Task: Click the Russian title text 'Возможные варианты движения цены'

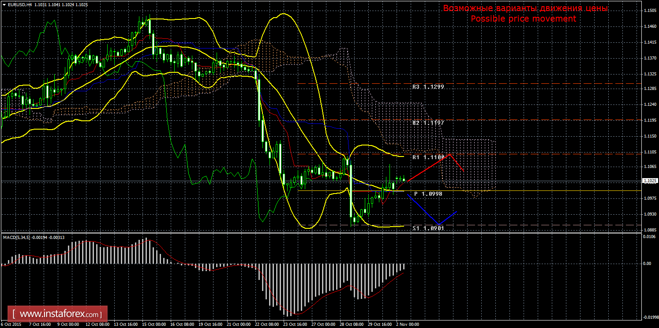Action: point(525,8)
